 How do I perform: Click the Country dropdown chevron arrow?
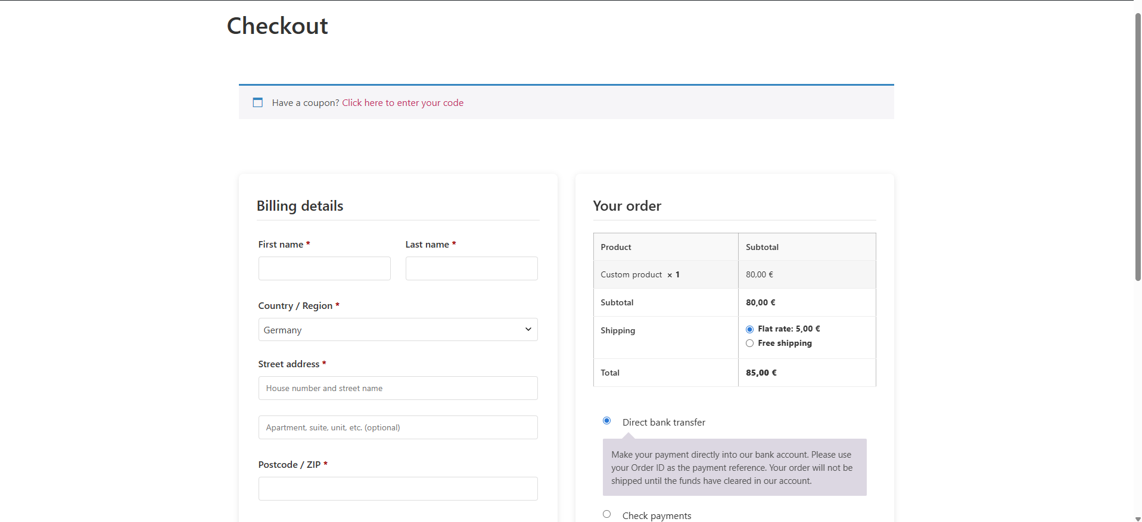pyautogui.click(x=528, y=330)
